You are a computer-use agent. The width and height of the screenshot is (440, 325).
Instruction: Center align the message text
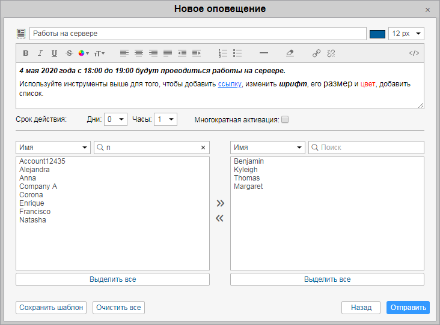(x=139, y=53)
